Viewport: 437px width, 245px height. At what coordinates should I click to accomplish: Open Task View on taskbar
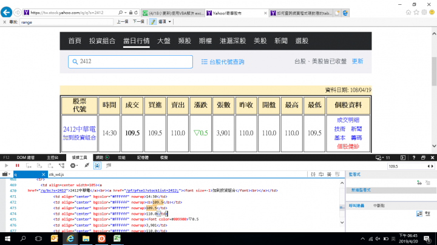coord(38,238)
